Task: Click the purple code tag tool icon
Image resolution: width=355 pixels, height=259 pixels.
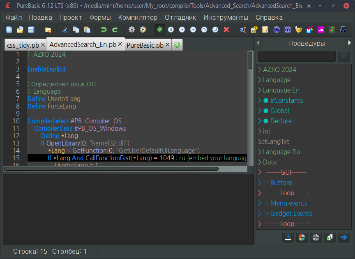Action: 288,30
